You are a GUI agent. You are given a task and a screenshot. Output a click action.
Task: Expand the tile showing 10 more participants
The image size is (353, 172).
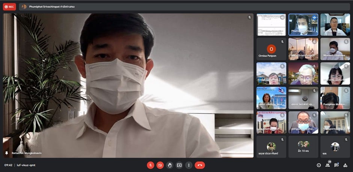(303, 147)
